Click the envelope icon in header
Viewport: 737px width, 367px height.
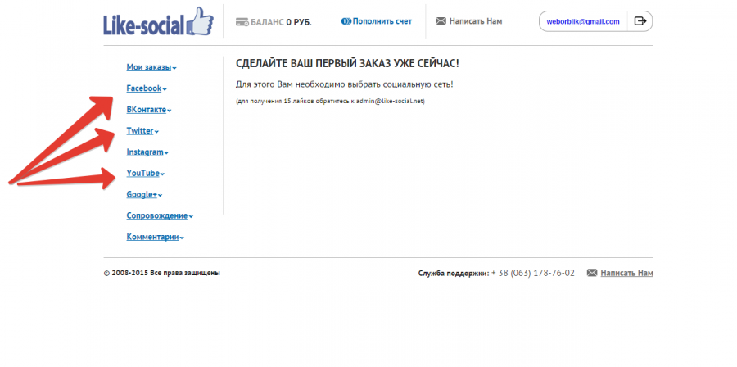coord(441,21)
